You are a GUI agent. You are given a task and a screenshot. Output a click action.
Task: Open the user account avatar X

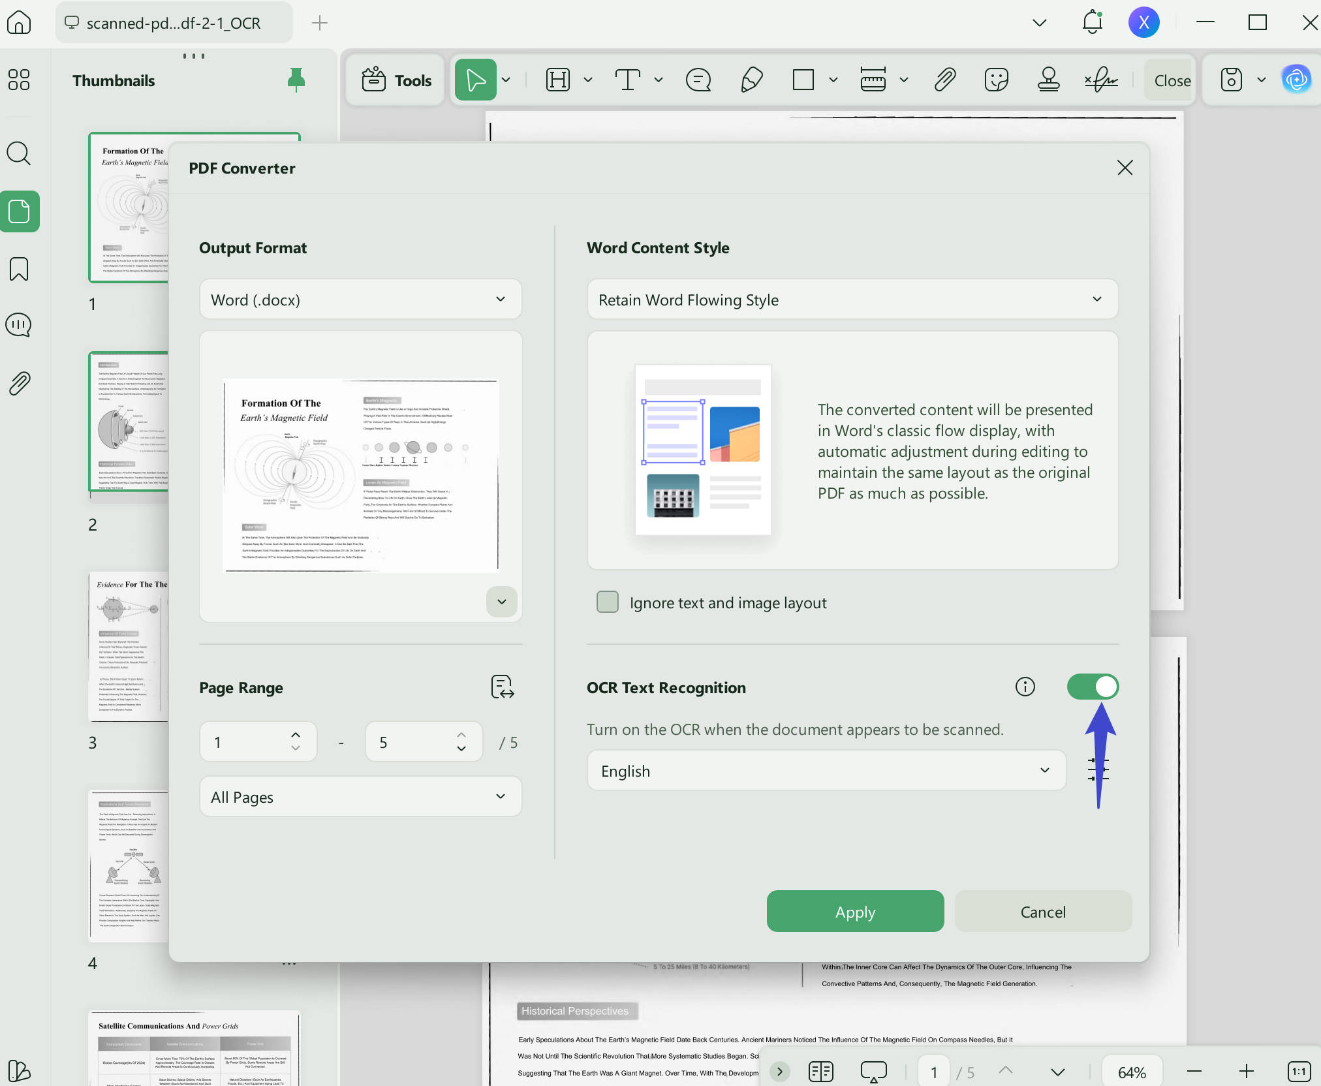[x=1143, y=23]
